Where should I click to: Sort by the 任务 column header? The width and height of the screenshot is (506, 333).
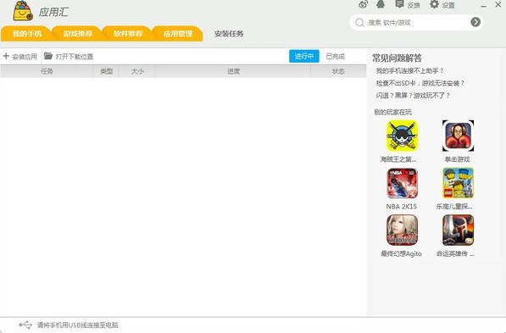coord(47,71)
